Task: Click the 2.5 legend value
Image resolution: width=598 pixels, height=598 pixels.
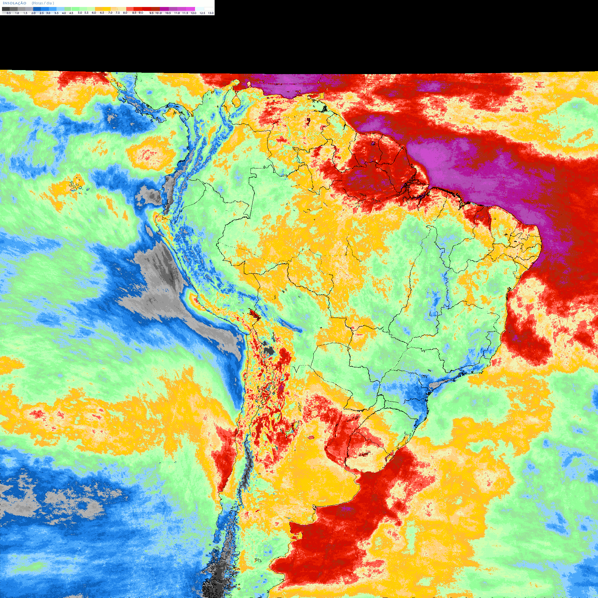Action: [x=42, y=13]
